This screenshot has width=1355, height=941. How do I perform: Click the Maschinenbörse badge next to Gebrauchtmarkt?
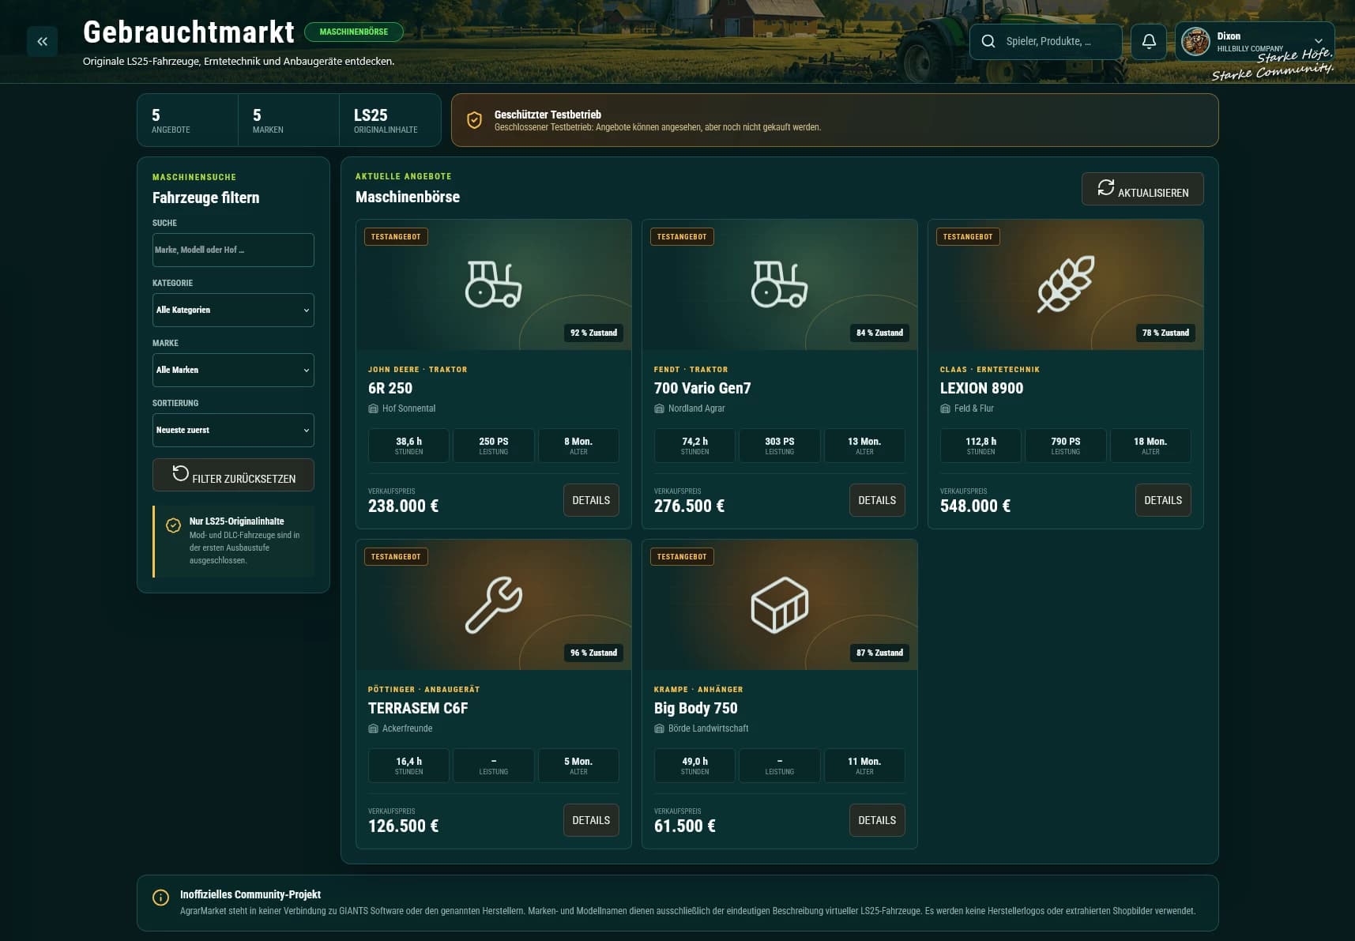(354, 32)
